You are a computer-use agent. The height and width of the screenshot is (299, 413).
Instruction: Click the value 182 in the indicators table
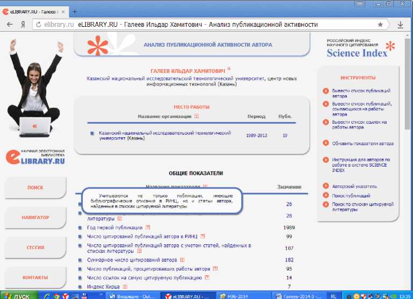(289, 260)
